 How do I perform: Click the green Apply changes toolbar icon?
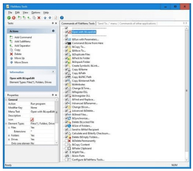[x=9, y=18]
